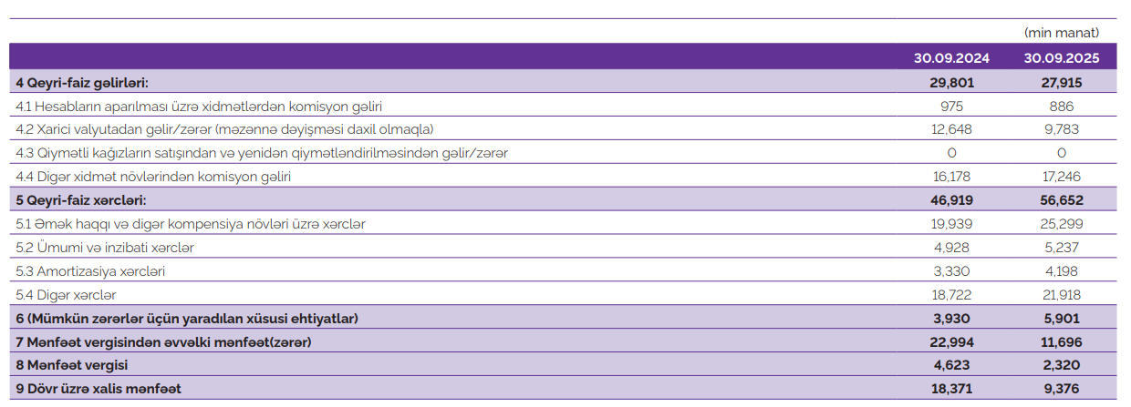Click the 56,652 non-interest expenses value
The width and height of the screenshot is (1131, 407).
click(x=1061, y=199)
